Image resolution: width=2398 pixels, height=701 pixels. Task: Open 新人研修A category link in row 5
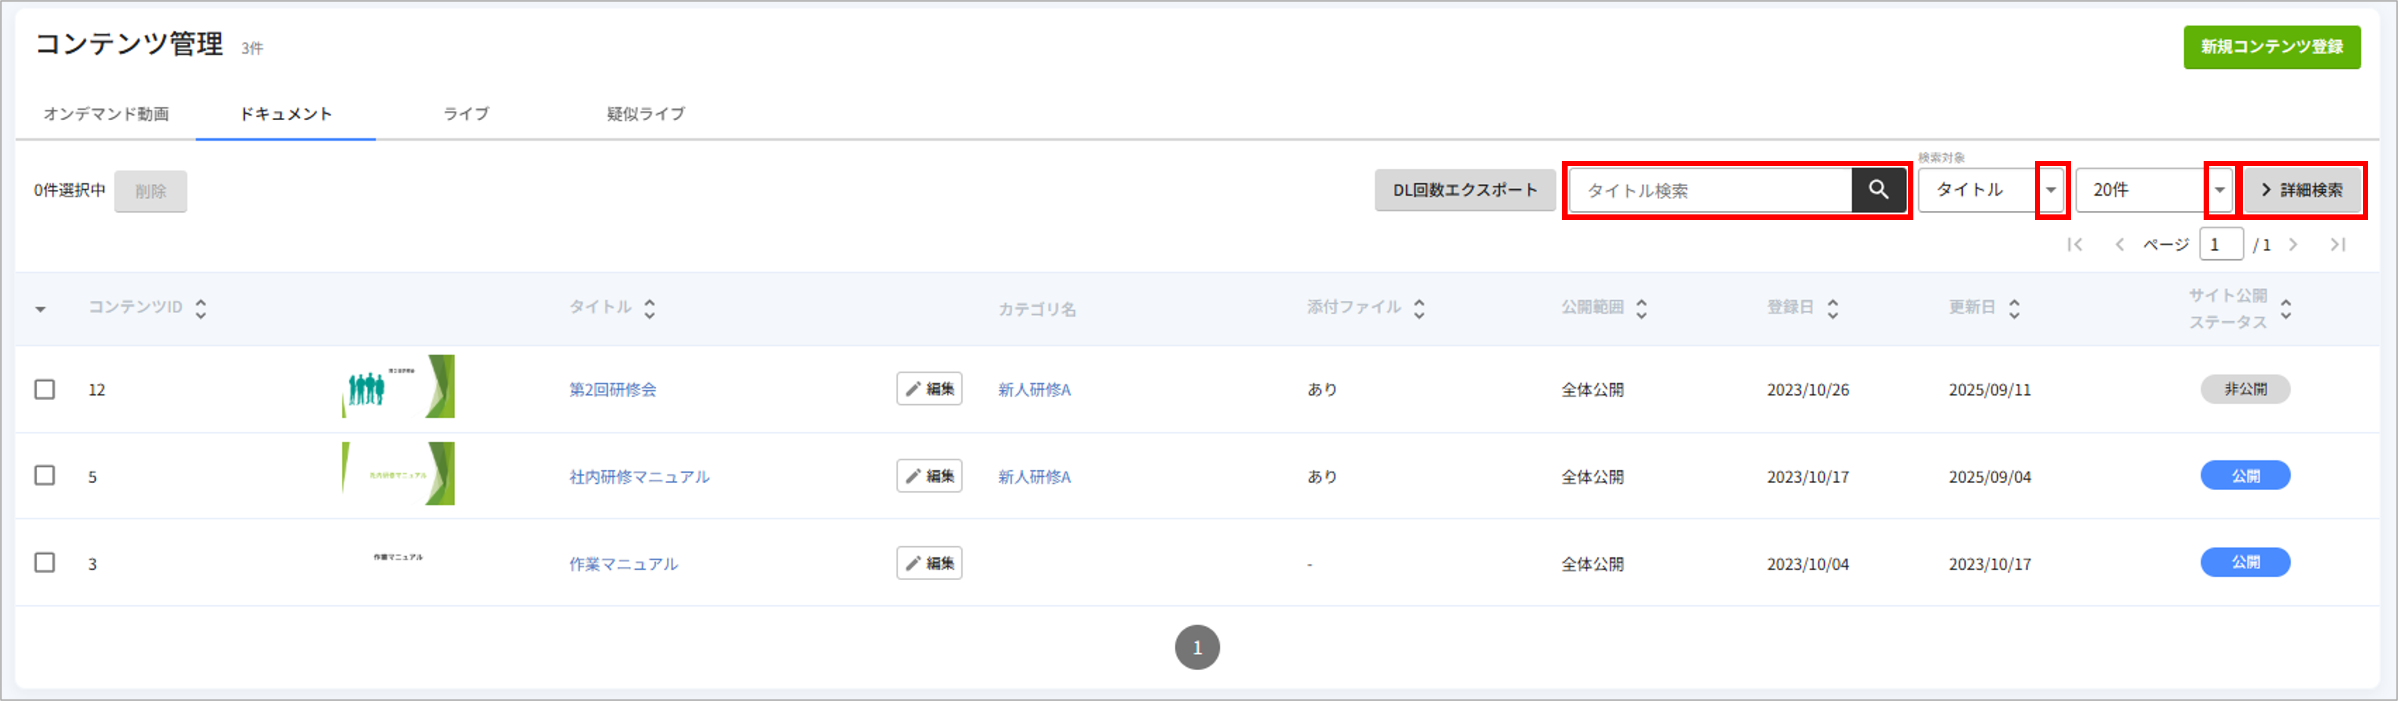tap(1034, 477)
